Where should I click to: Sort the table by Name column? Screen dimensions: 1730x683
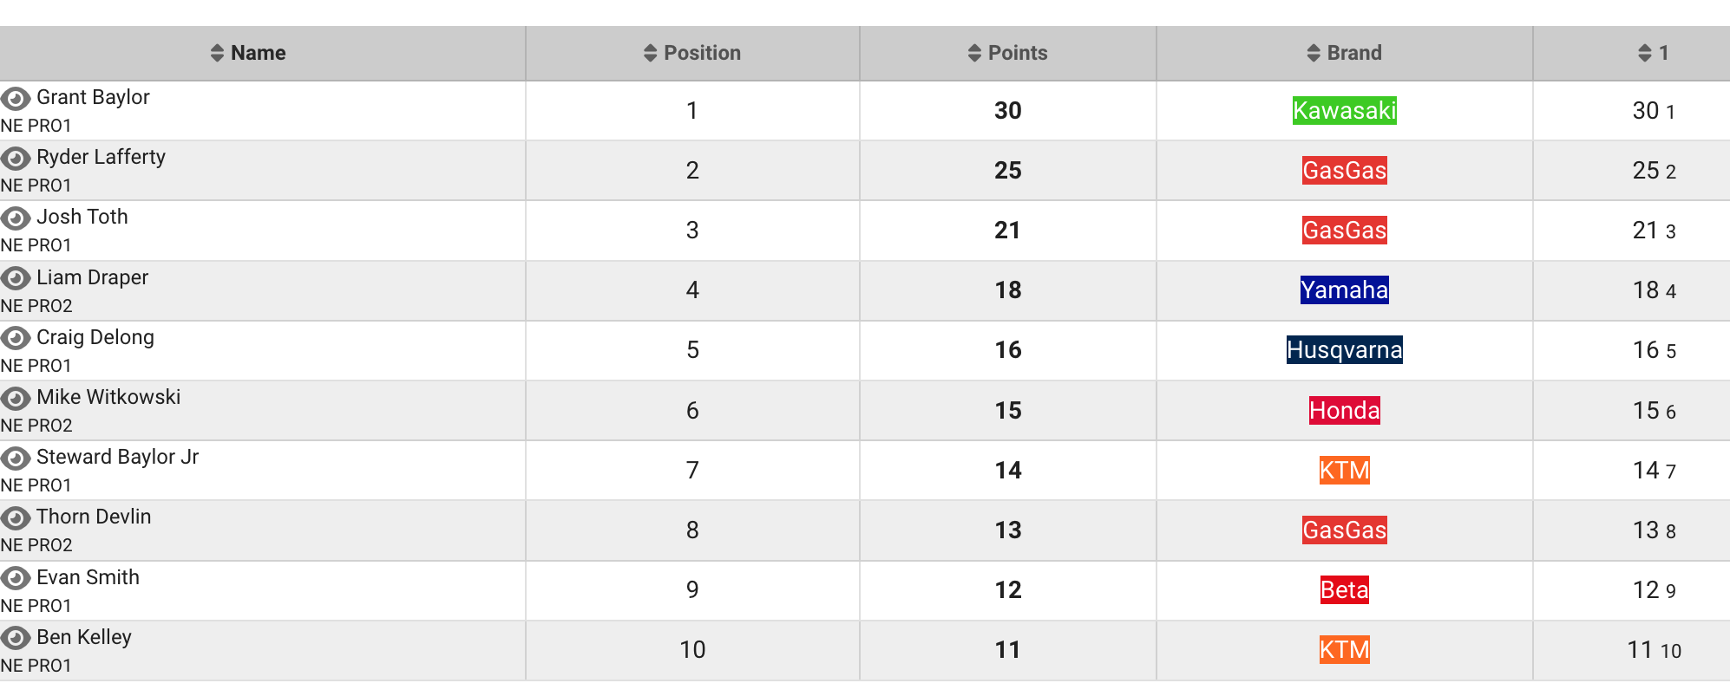coord(248,53)
